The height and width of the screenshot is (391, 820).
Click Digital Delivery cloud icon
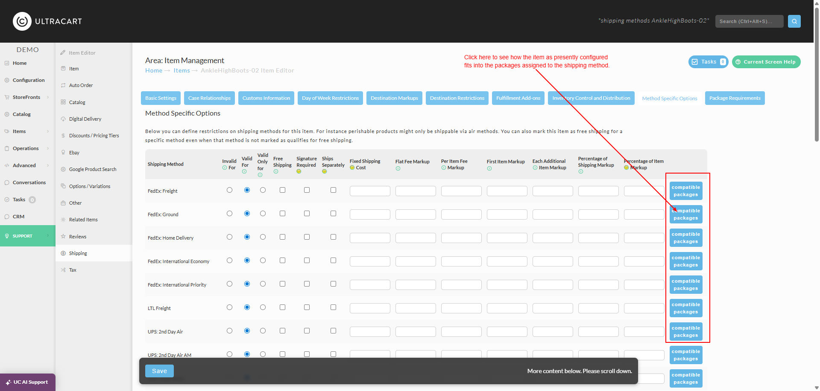pyautogui.click(x=63, y=119)
